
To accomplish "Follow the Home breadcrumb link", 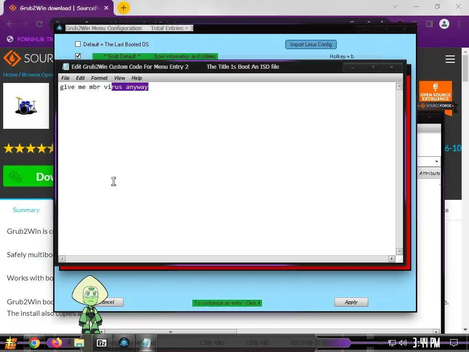I will point(11,75).
